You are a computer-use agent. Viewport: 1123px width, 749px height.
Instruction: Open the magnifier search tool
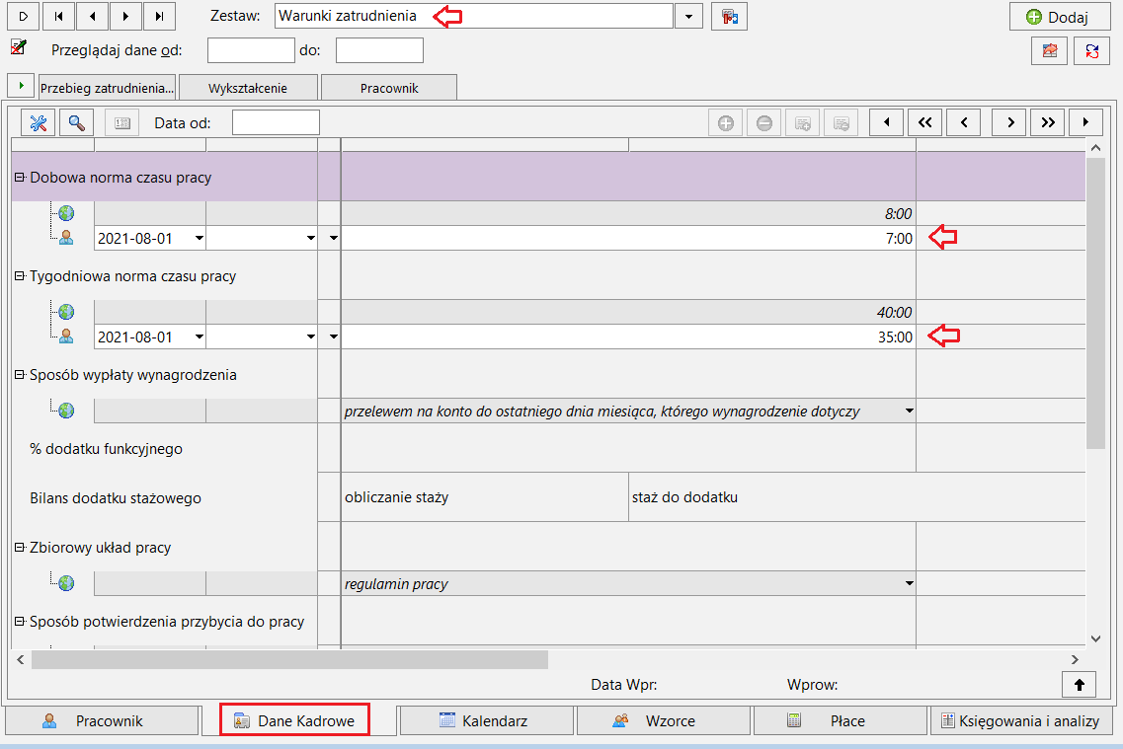[x=77, y=123]
